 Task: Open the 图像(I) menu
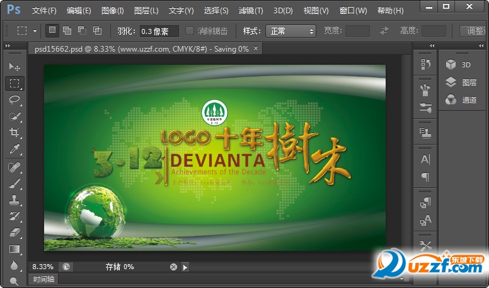[112, 11]
